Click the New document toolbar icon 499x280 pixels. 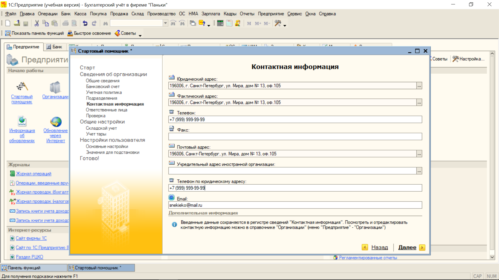[x=8, y=23]
